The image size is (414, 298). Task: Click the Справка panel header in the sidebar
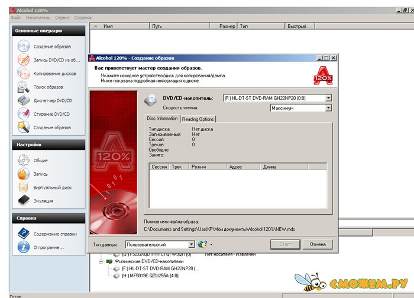[48, 218]
